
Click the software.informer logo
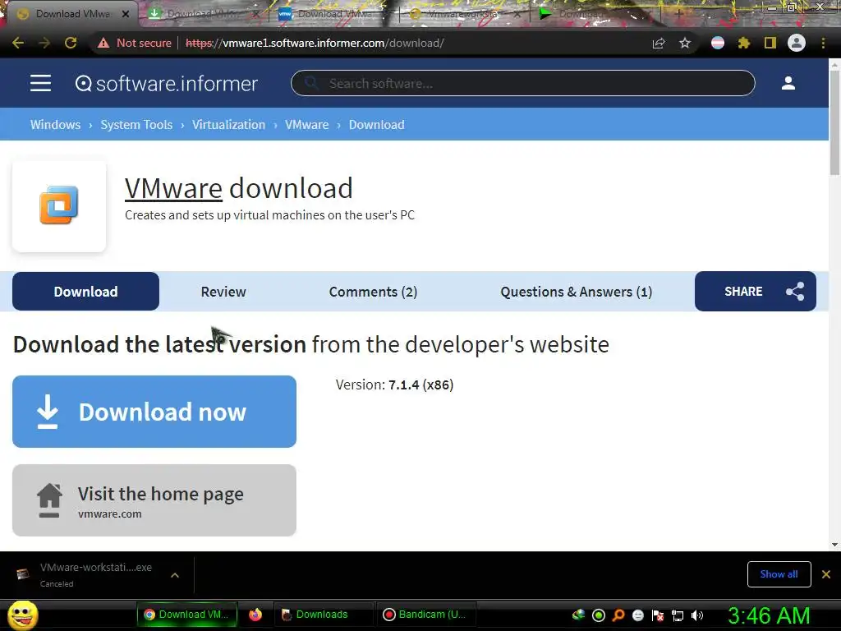click(166, 84)
